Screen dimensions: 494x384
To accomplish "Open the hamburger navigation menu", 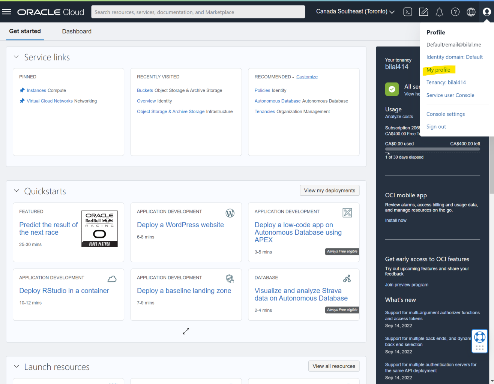I will pos(6,12).
